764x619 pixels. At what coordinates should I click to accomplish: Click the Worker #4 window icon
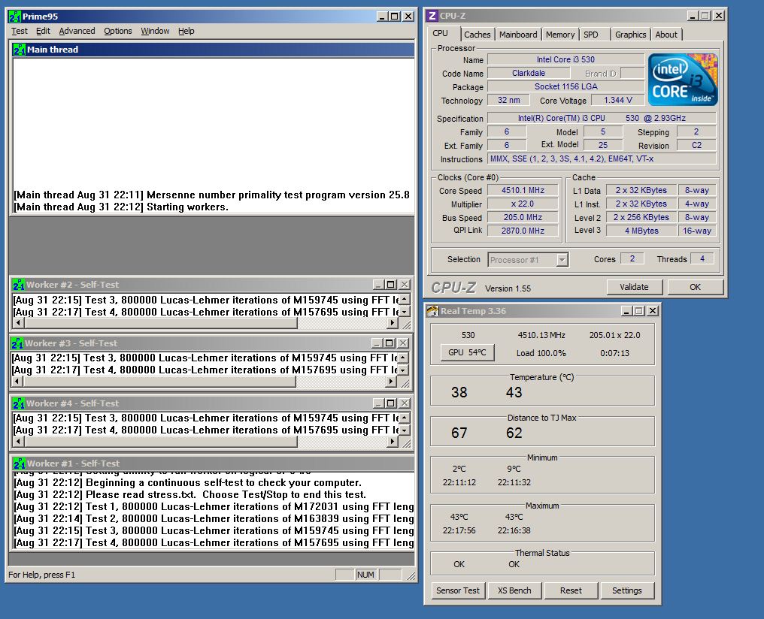pos(19,403)
